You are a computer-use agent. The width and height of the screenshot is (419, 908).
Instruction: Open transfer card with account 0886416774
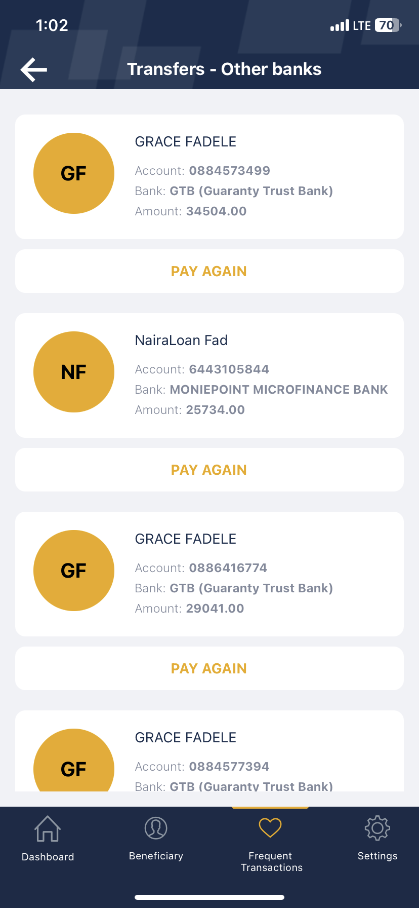point(209,574)
